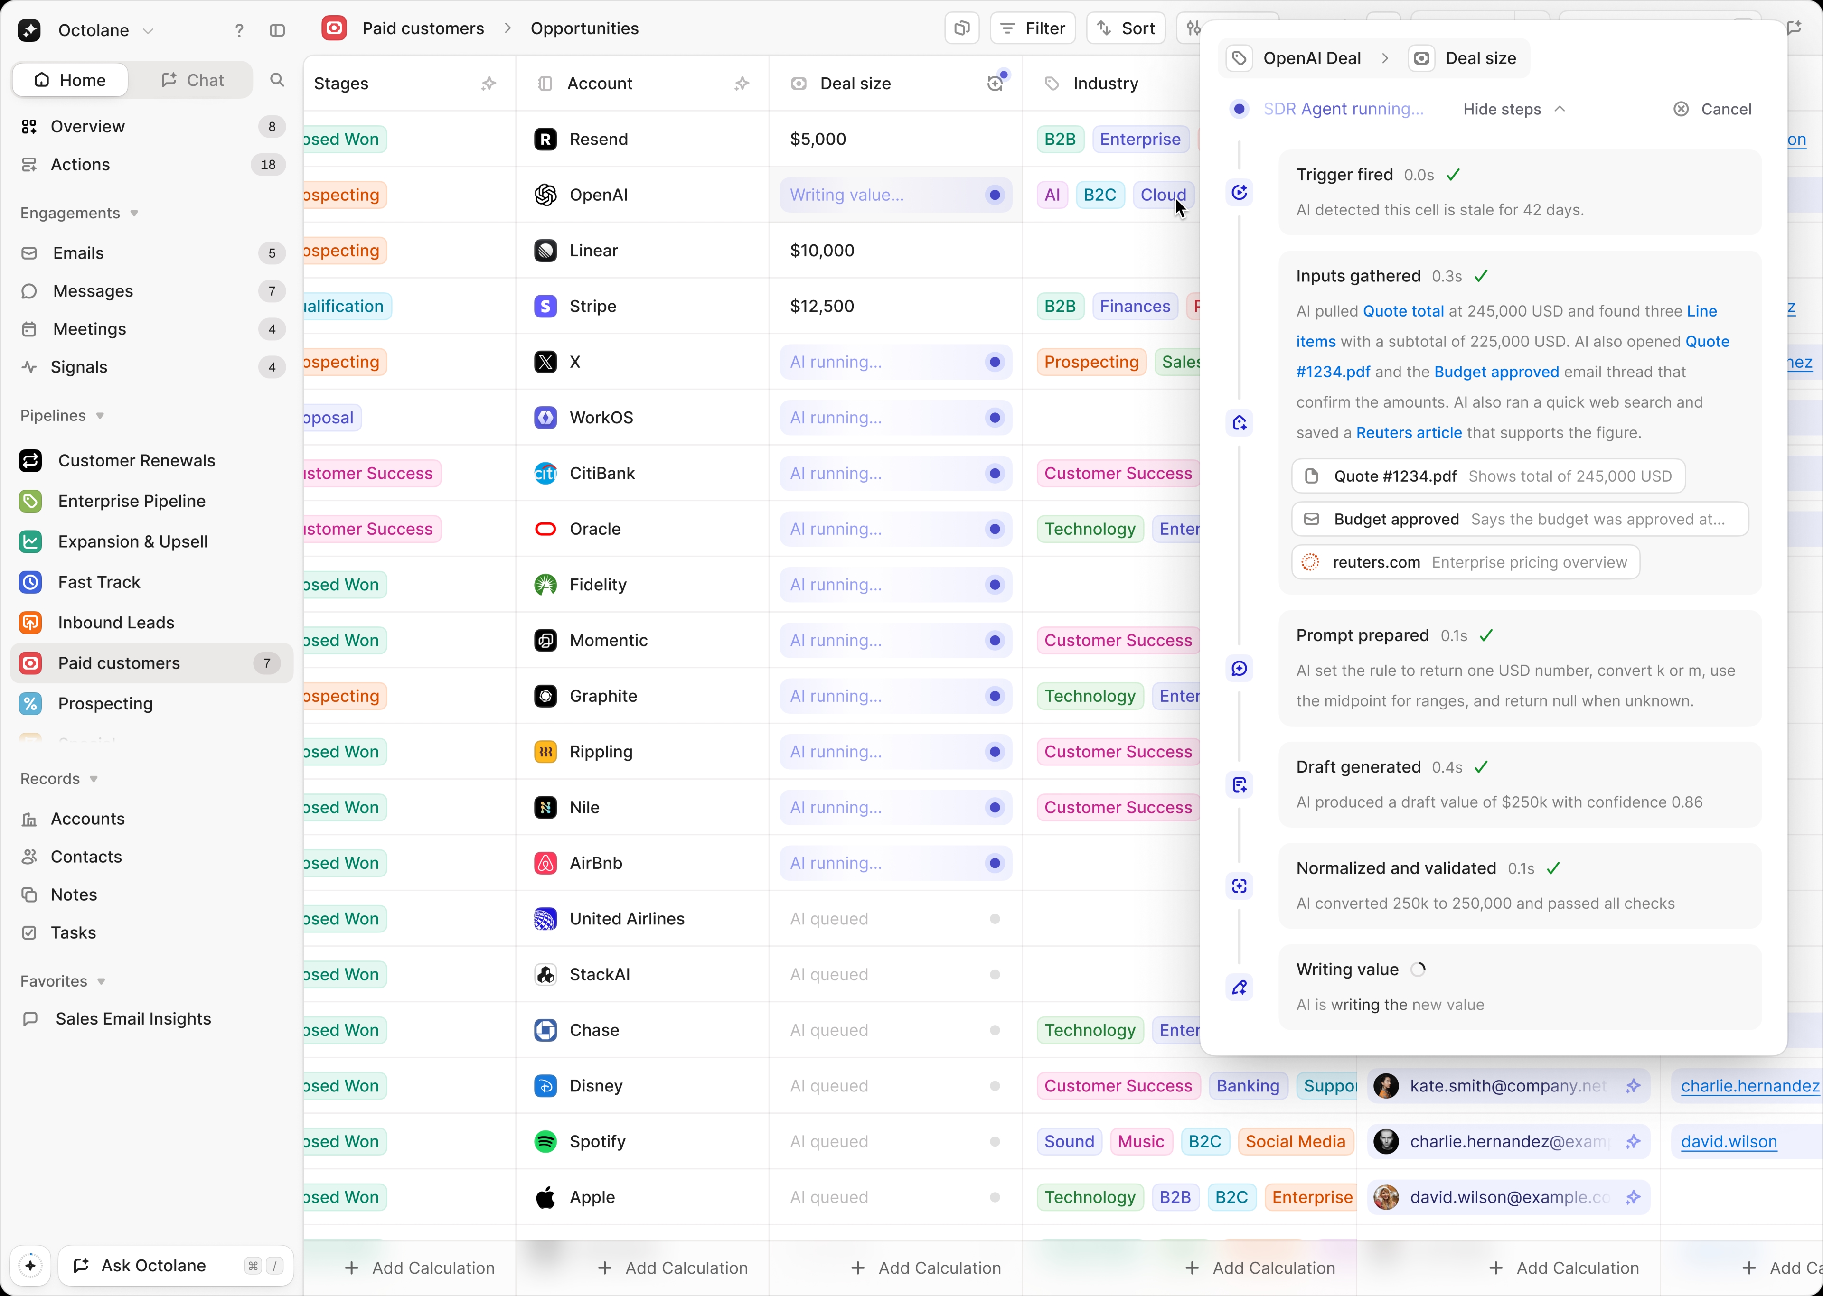1823x1296 pixels.
Task: Click the Resend account logo
Action: pyautogui.click(x=545, y=140)
